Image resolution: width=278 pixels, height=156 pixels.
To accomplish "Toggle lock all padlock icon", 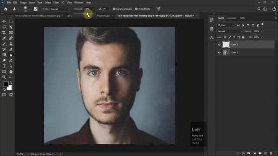I will click(243, 37).
